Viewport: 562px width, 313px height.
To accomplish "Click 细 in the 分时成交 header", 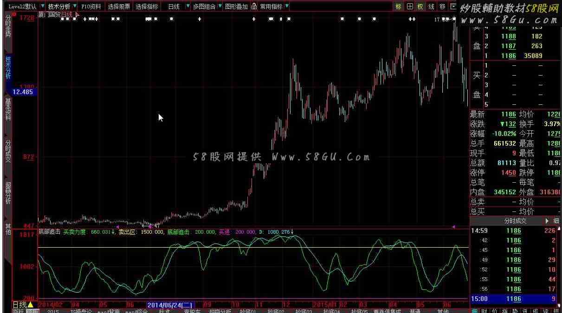I will point(556,221).
